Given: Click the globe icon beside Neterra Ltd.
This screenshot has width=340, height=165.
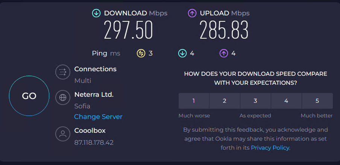Looking at the screenshot, I should (x=63, y=98).
